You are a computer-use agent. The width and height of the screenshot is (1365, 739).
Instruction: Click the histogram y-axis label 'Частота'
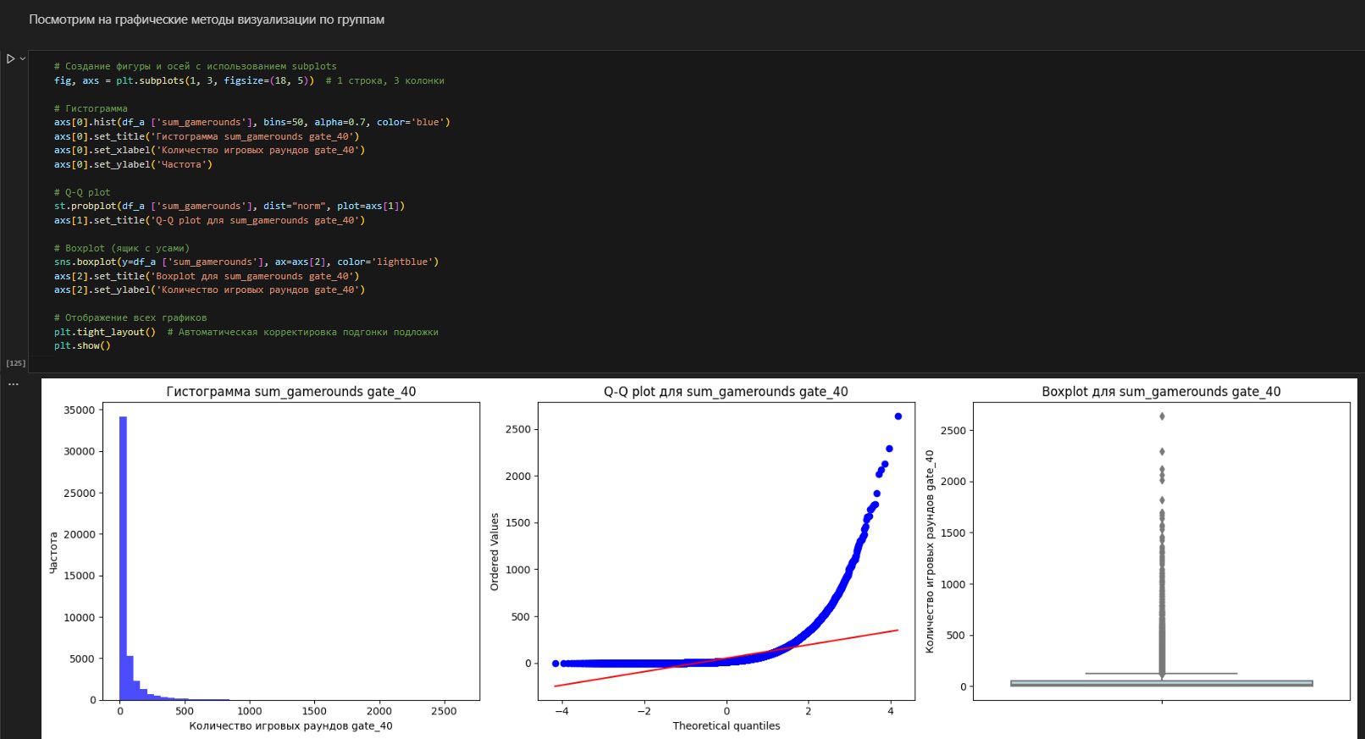(53, 553)
